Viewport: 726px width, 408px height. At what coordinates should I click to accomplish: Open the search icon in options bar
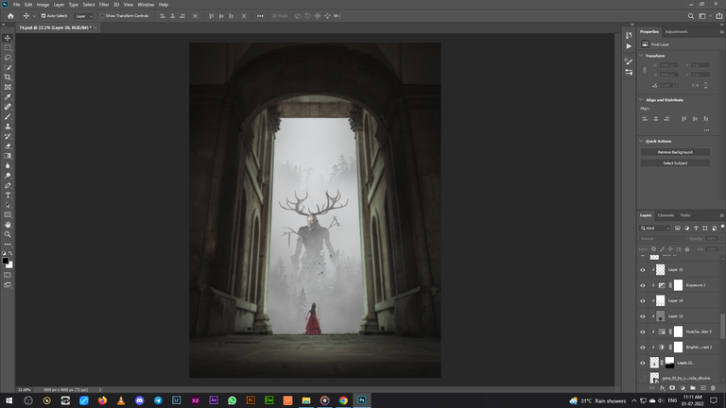coord(690,16)
